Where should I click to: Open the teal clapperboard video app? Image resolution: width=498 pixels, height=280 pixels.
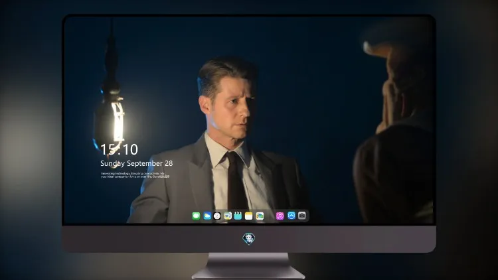click(238, 216)
